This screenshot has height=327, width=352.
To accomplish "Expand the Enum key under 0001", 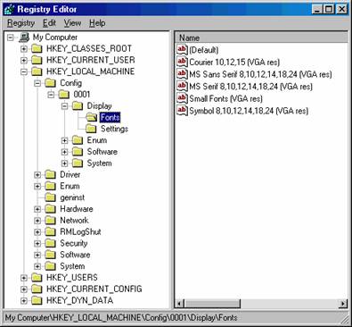I will coord(65,140).
